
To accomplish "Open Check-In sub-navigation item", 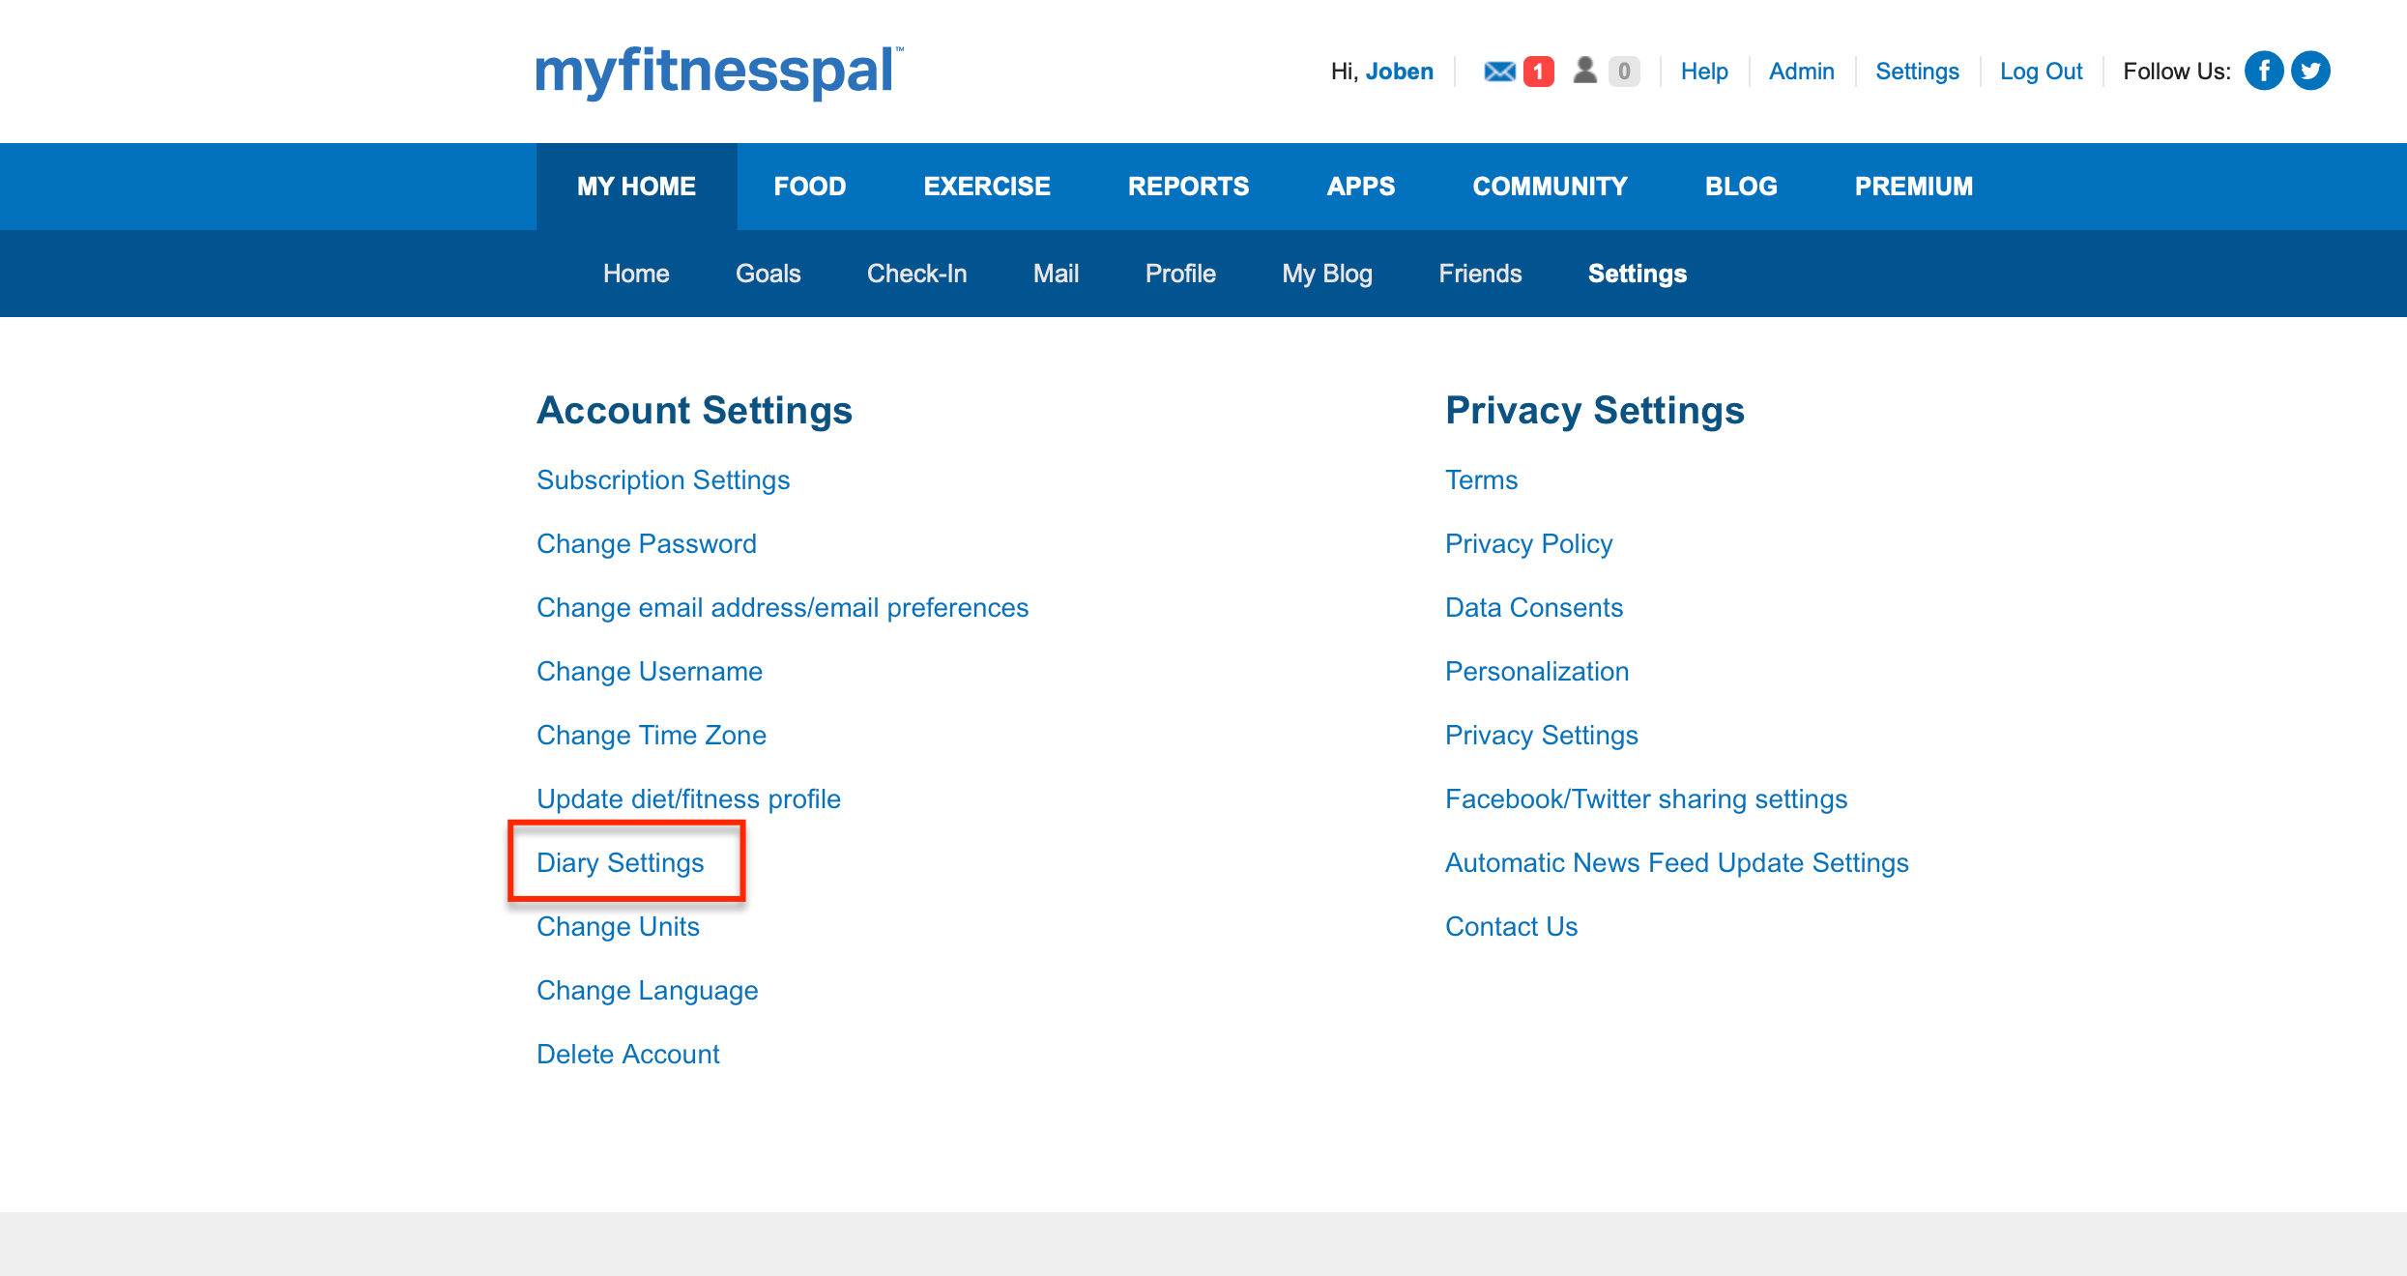I will pos(916,274).
